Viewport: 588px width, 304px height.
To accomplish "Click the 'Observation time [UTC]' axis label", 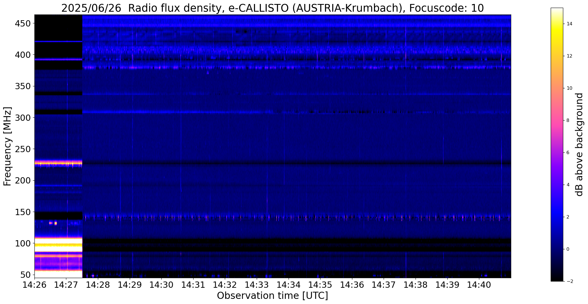I will pos(272,295).
